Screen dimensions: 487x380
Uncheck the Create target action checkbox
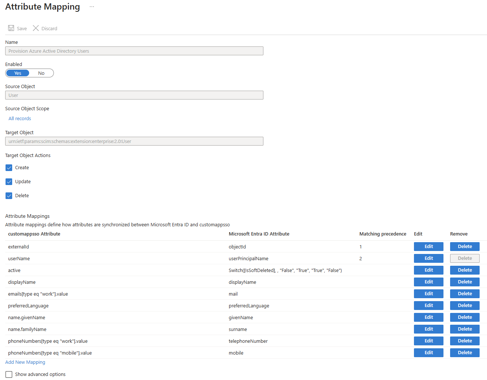pyautogui.click(x=9, y=168)
